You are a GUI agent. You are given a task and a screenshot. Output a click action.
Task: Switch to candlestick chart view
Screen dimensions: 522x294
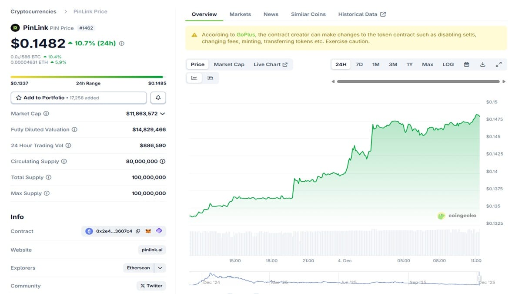coord(211,78)
